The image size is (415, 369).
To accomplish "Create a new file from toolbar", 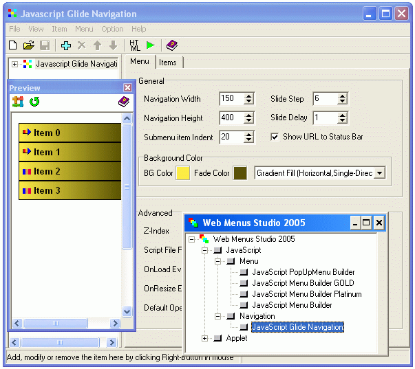I will 13,45.
